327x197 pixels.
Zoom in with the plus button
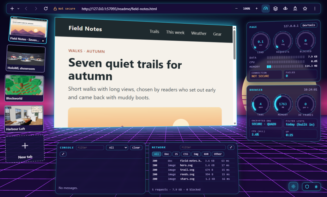[257, 9]
